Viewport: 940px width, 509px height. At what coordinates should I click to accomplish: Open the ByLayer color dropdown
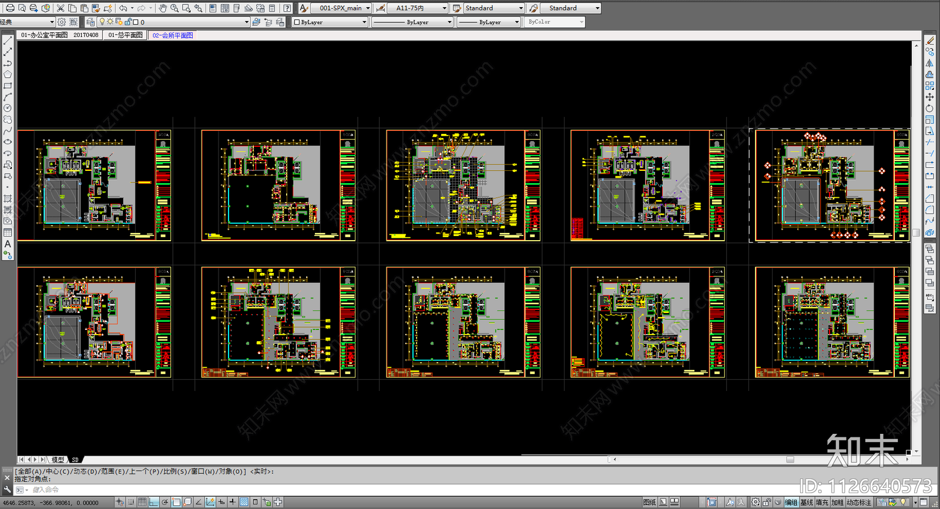coord(330,22)
